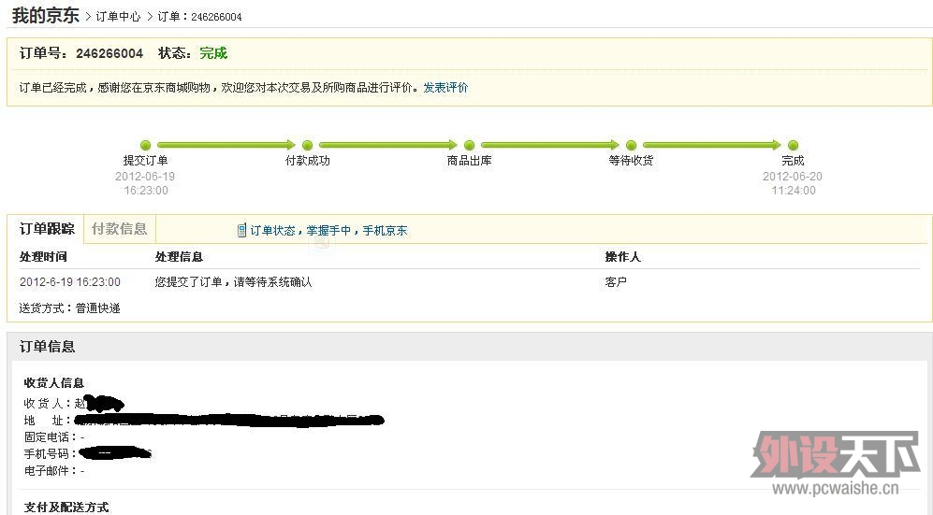Click the 付款成功 progress step dot
The height and width of the screenshot is (515, 933).
(x=308, y=145)
